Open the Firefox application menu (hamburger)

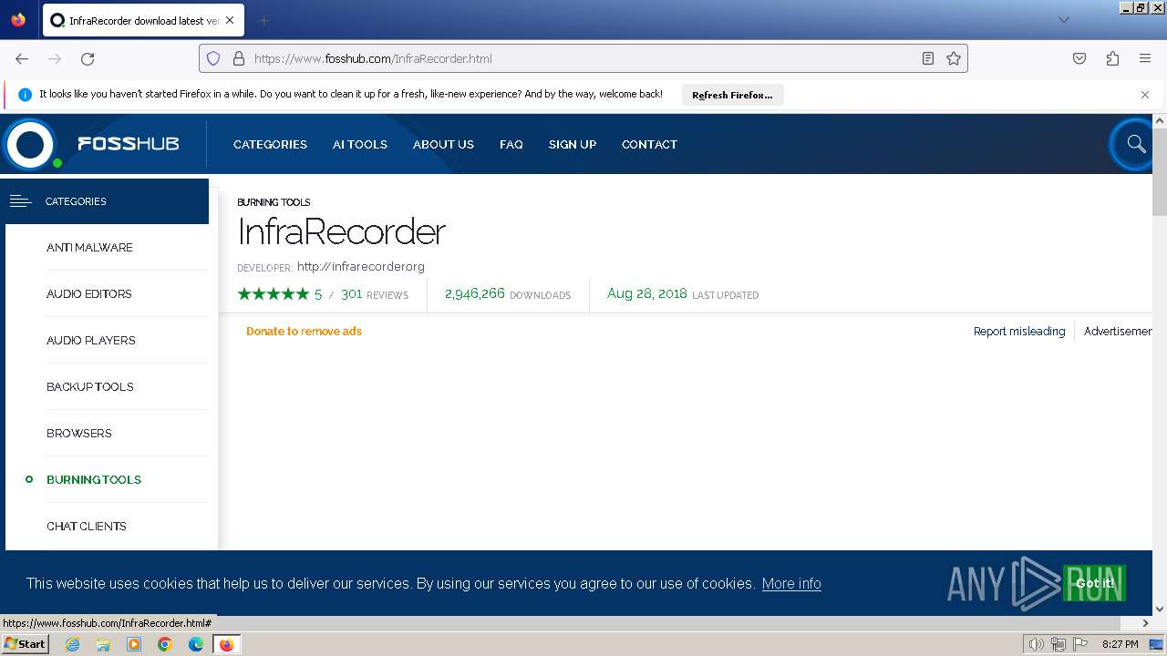tap(1145, 58)
